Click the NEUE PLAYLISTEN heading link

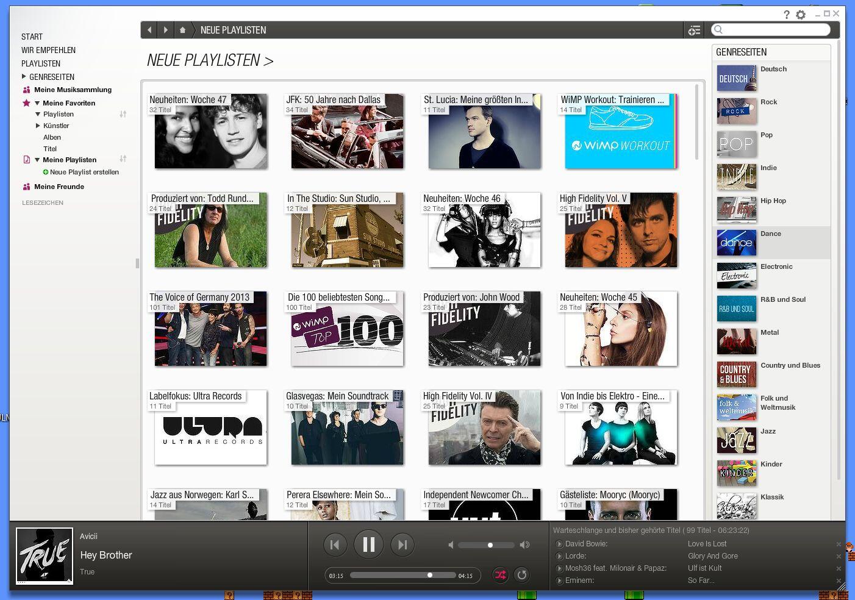coord(210,60)
